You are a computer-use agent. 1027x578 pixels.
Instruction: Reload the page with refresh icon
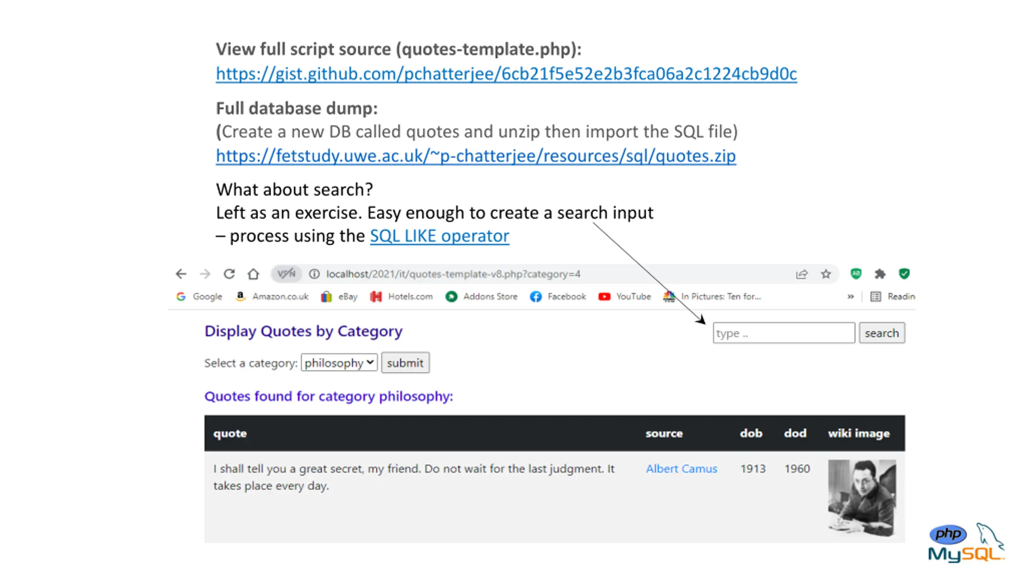229,274
